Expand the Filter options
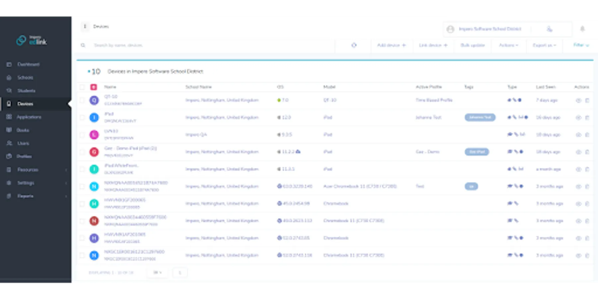This screenshot has height=299, width=598. 581,45
